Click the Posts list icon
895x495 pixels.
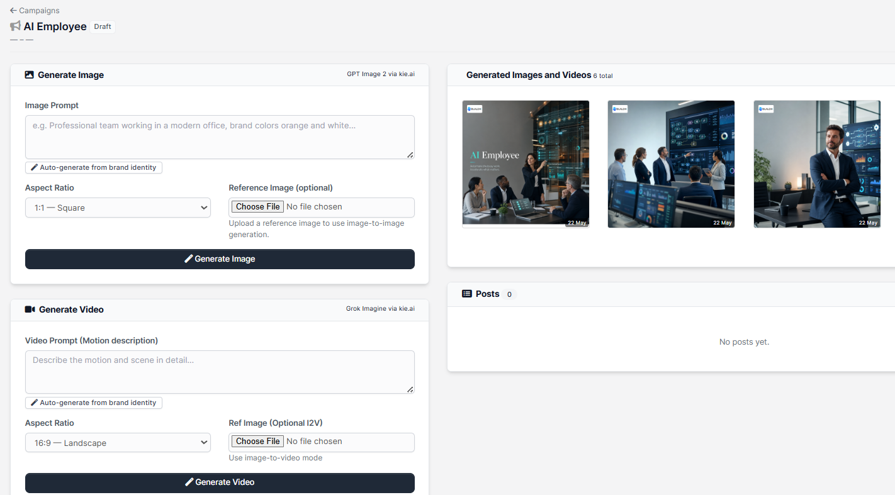[x=467, y=294]
